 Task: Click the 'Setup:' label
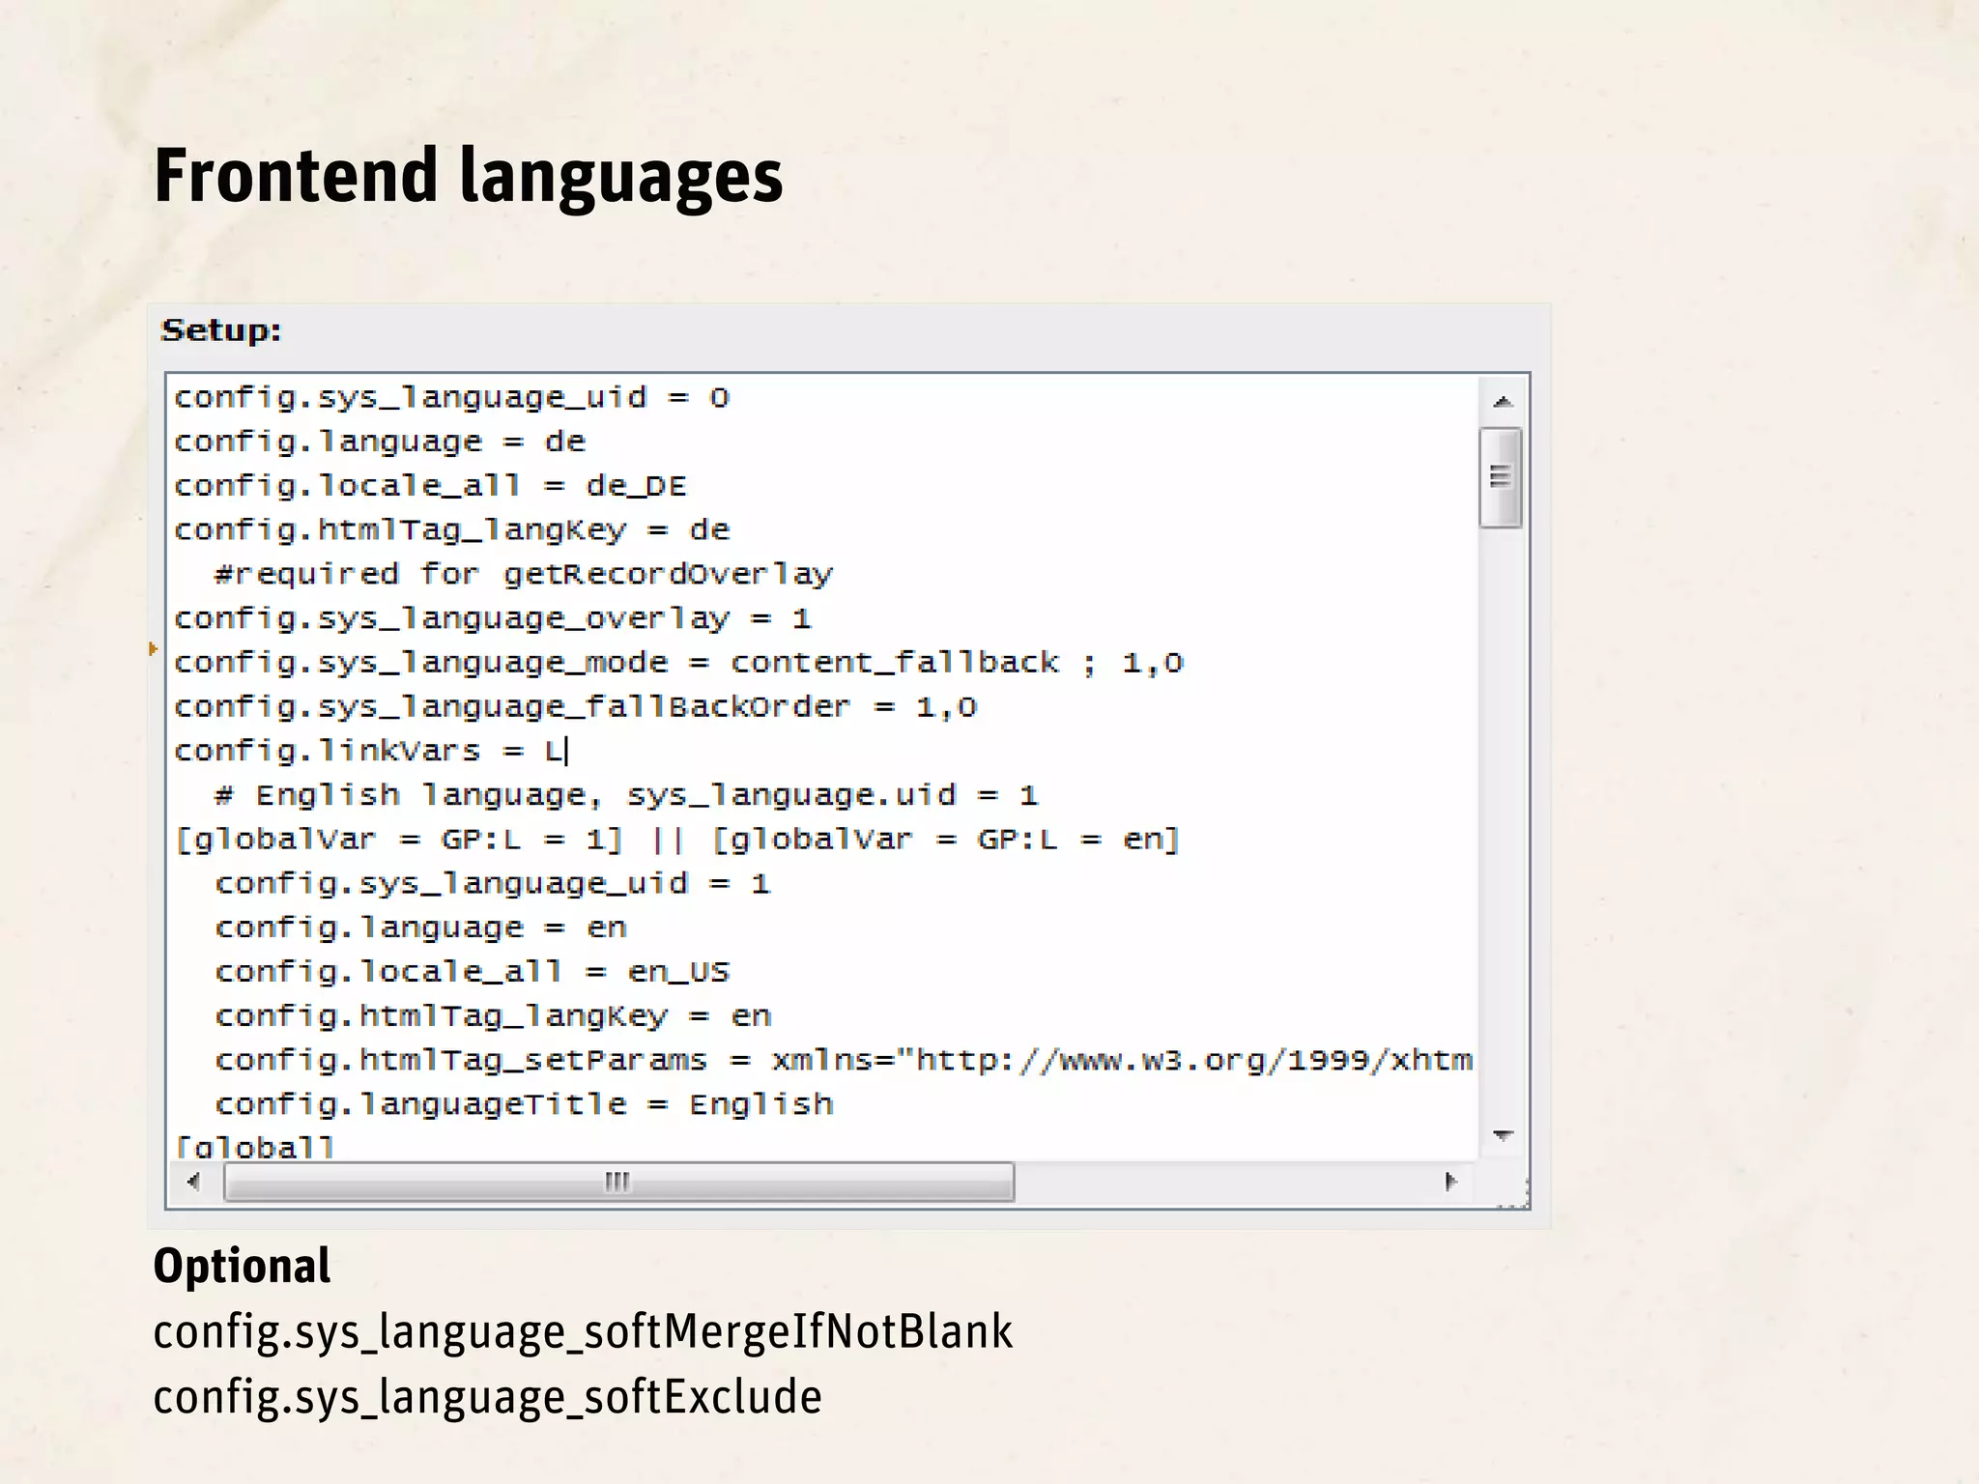[221, 330]
